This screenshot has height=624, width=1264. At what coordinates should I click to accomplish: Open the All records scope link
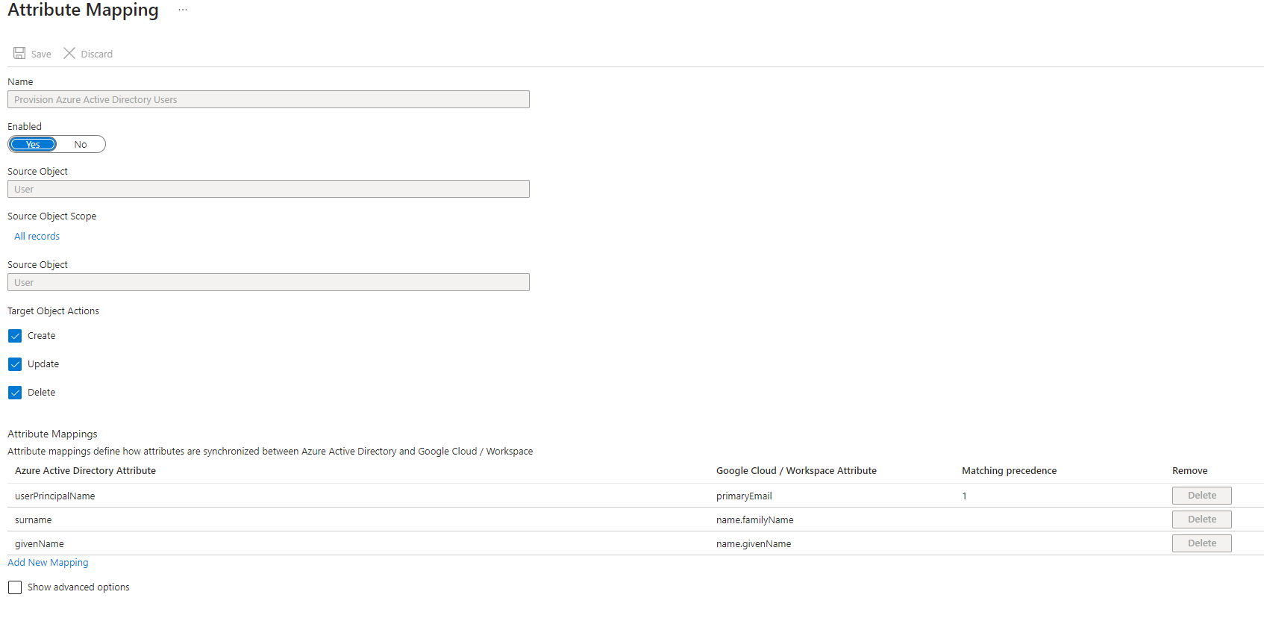click(37, 237)
